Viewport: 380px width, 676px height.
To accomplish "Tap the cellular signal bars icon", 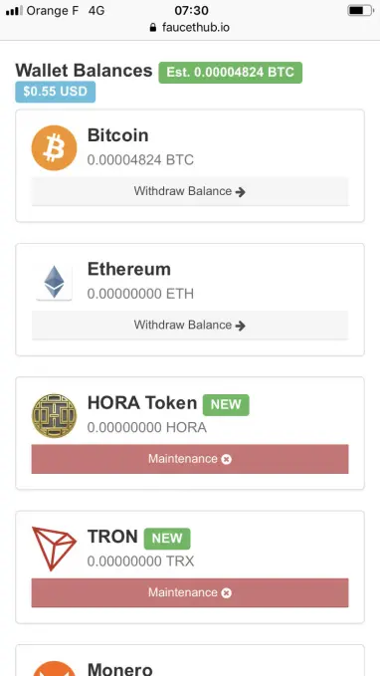I will [14, 11].
